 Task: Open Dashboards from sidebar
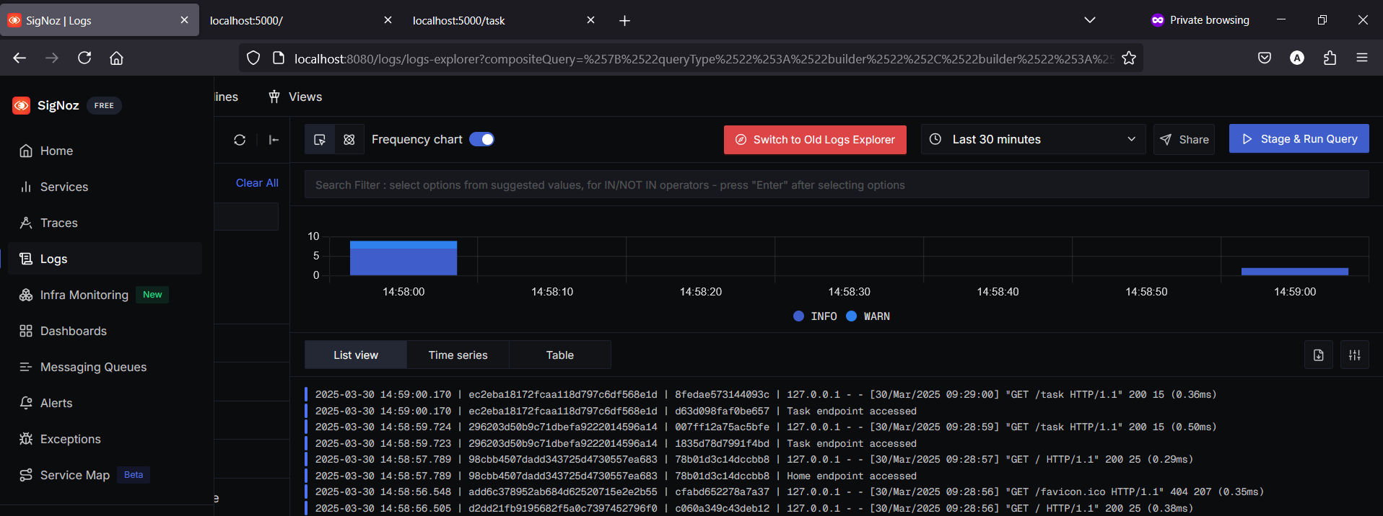pos(73,331)
